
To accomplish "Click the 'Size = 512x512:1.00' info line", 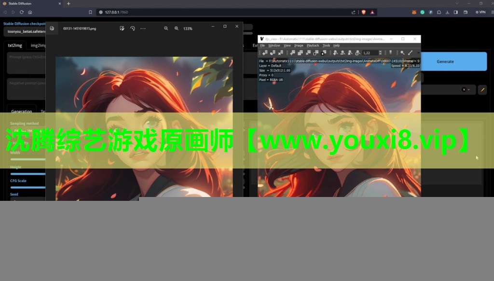I will 274,70.
